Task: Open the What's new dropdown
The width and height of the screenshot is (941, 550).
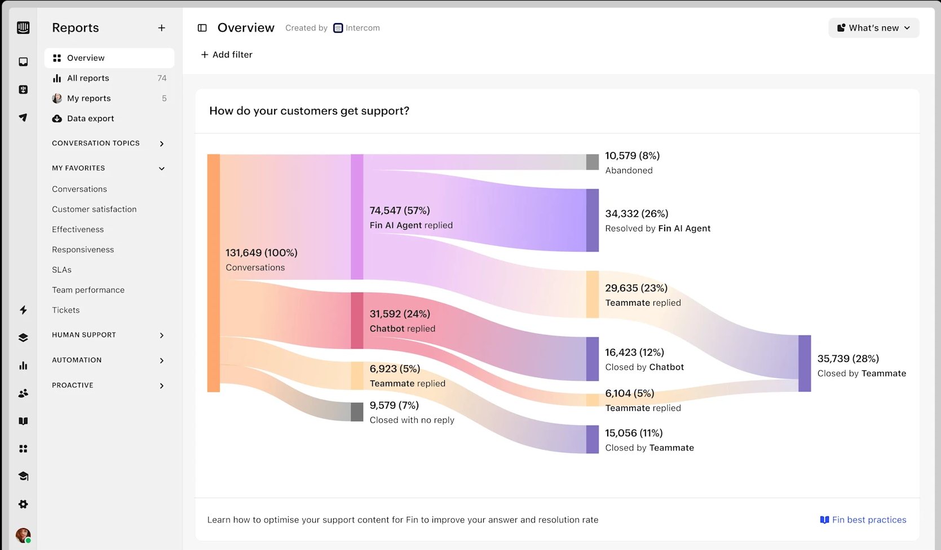Action: pyautogui.click(x=873, y=28)
